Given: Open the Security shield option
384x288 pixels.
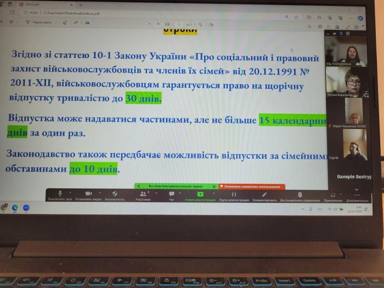Looking at the screenshot, I should (115, 194).
